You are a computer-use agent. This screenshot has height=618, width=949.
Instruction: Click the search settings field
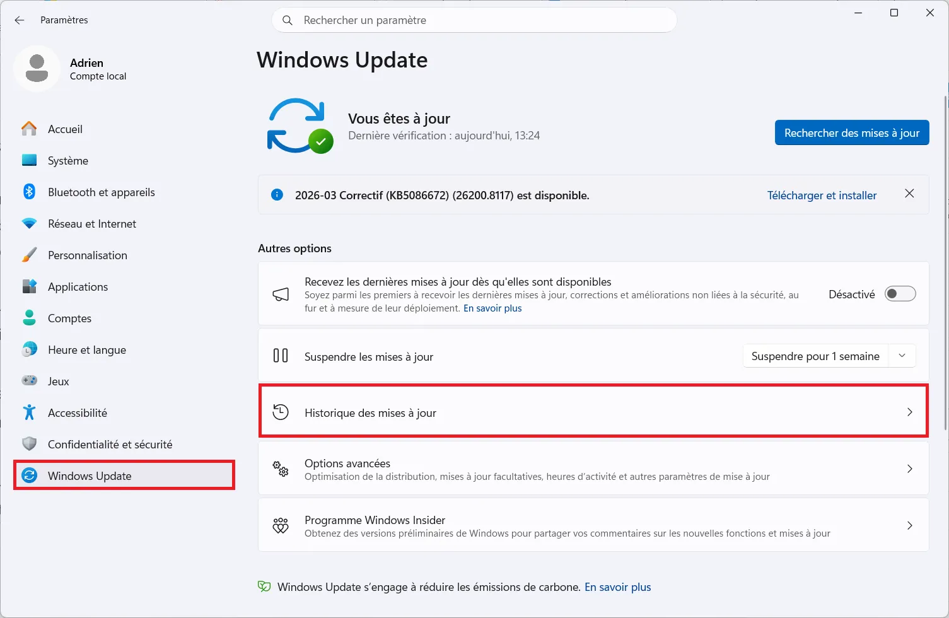click(x=474, y=20)
